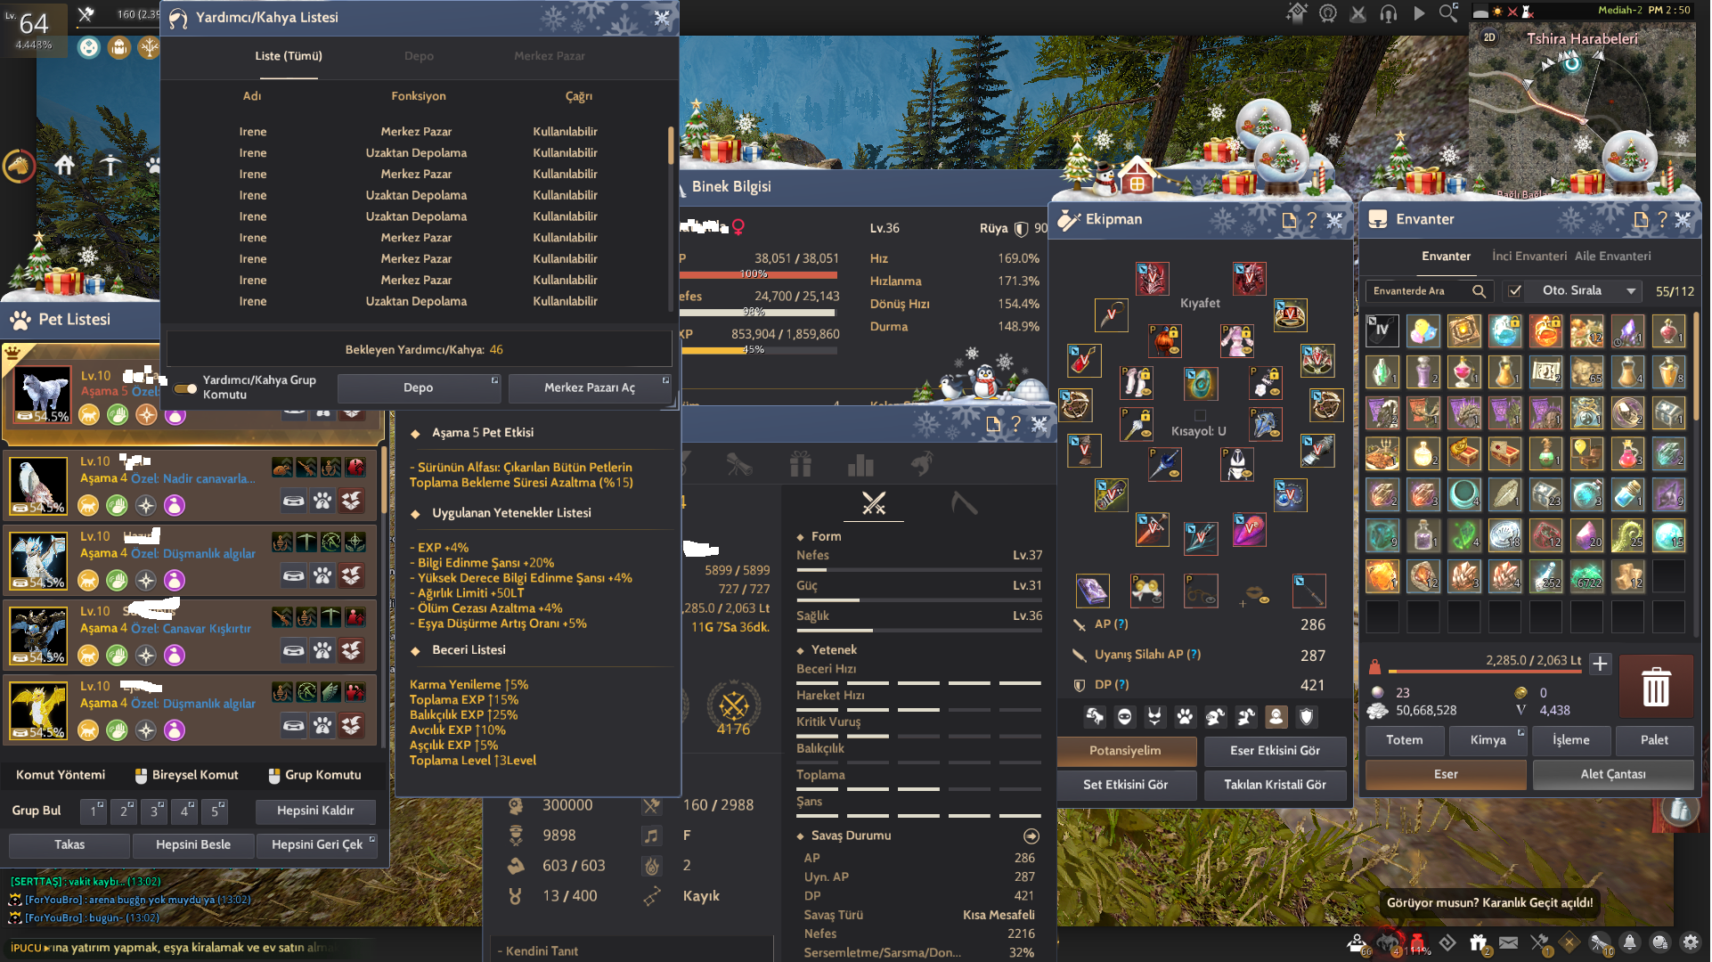
Task: Click the magnifier icon in Envanterde Ara field
Action: point(1480,290)
